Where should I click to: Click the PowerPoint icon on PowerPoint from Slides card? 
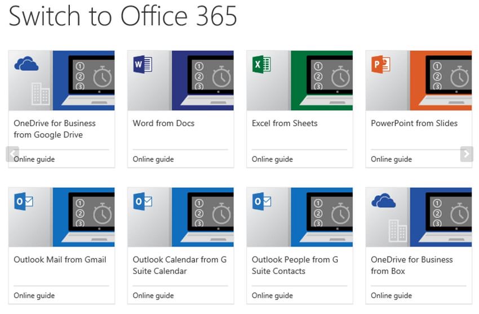tap(381, 64)
